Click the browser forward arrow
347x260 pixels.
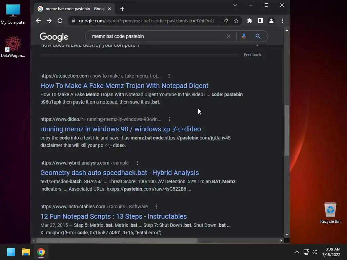click(x=49, y=21)
